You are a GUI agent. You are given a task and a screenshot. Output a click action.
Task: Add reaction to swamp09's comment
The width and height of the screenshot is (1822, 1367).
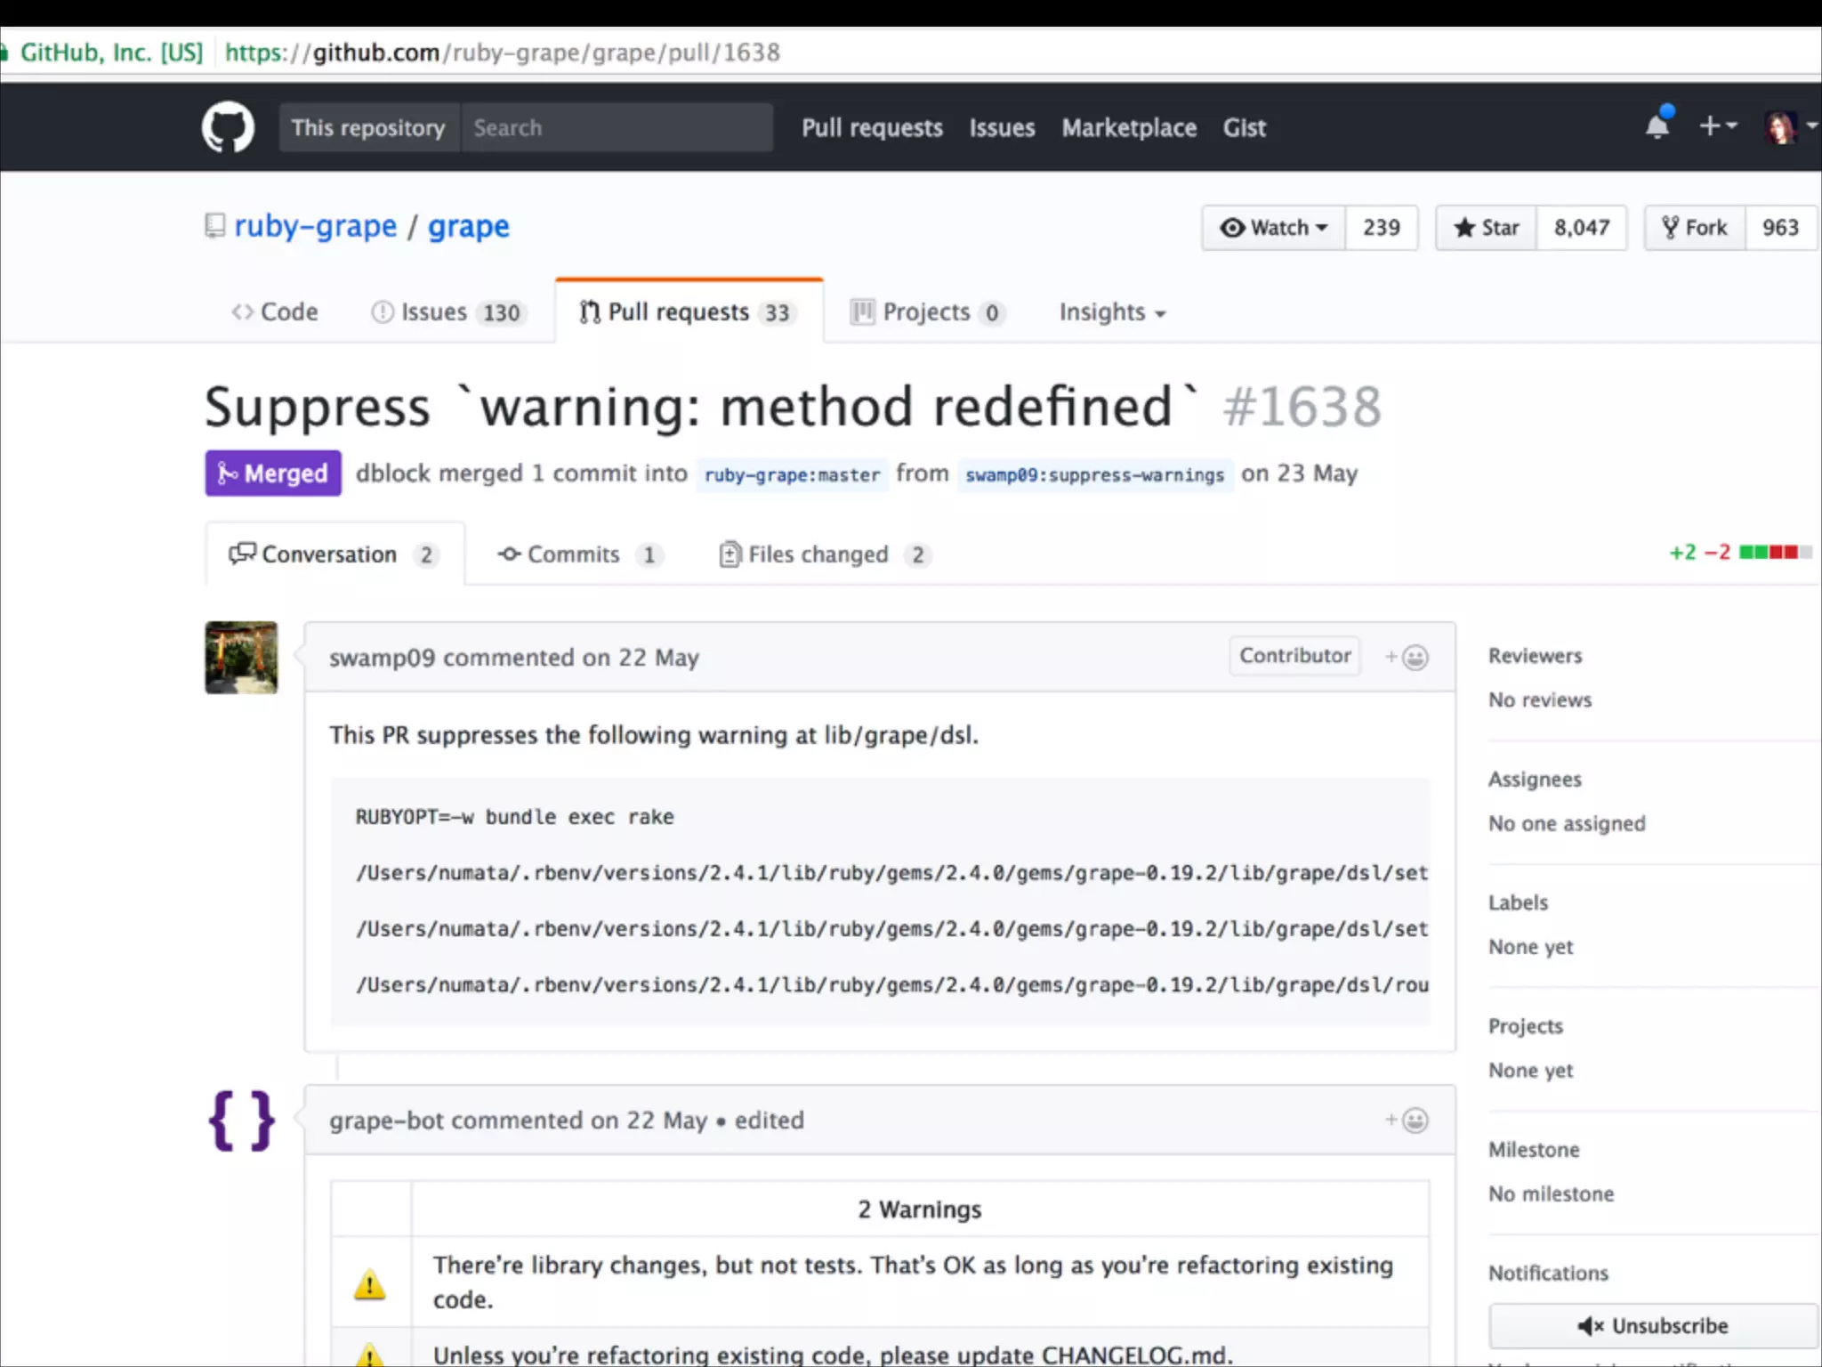[1407, 657]
